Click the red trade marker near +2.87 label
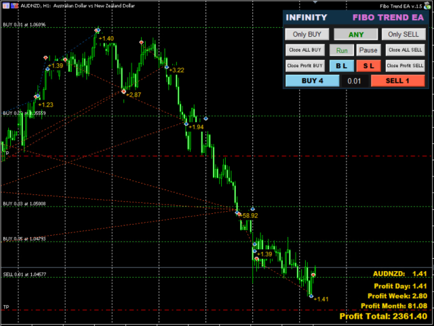Viewport: 434px width, 326px height. (x=123, y=91)
